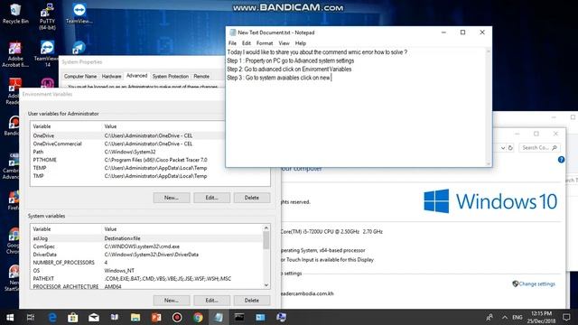Click the blue help icon in System window
Screen dimensions: 578x325
click(x=561, y=160)
